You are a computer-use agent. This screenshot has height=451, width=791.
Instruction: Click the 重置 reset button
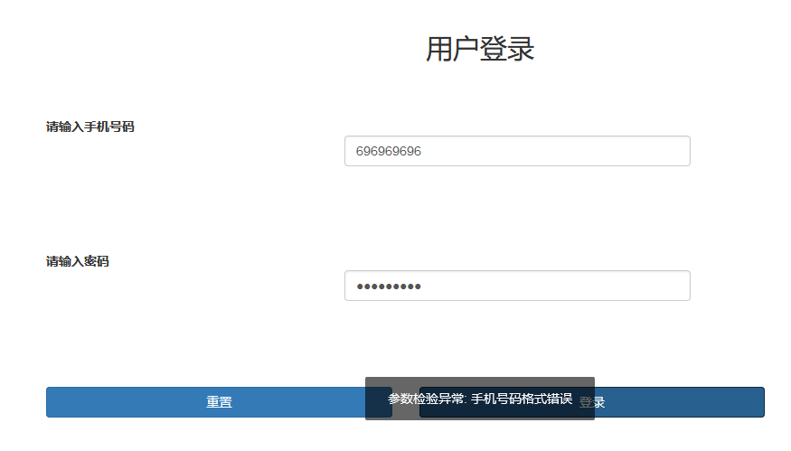219,402
